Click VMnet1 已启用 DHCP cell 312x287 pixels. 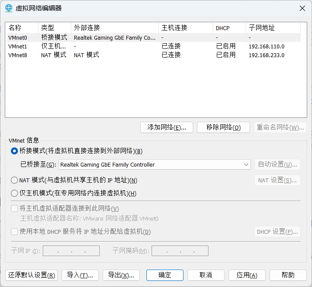(x=226, y=46)
